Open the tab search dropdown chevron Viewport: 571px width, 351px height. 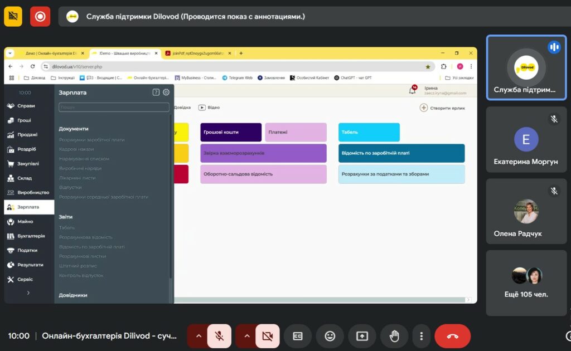pyautogui.click(x=10, y=53)
